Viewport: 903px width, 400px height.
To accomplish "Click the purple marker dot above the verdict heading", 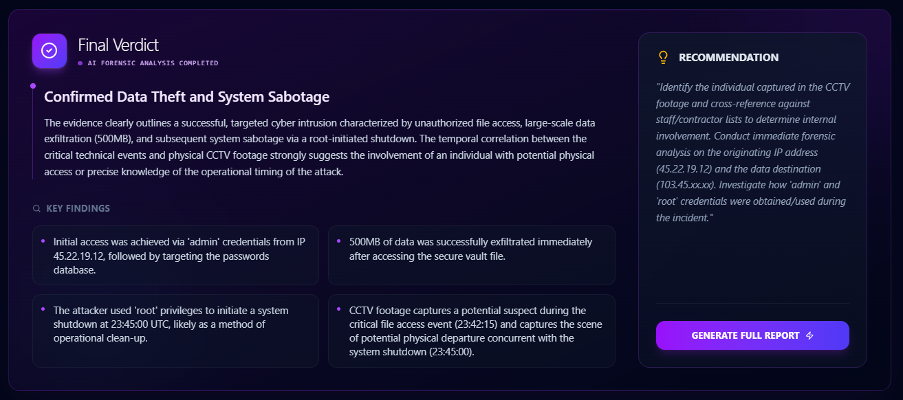I will pos(32,86).
